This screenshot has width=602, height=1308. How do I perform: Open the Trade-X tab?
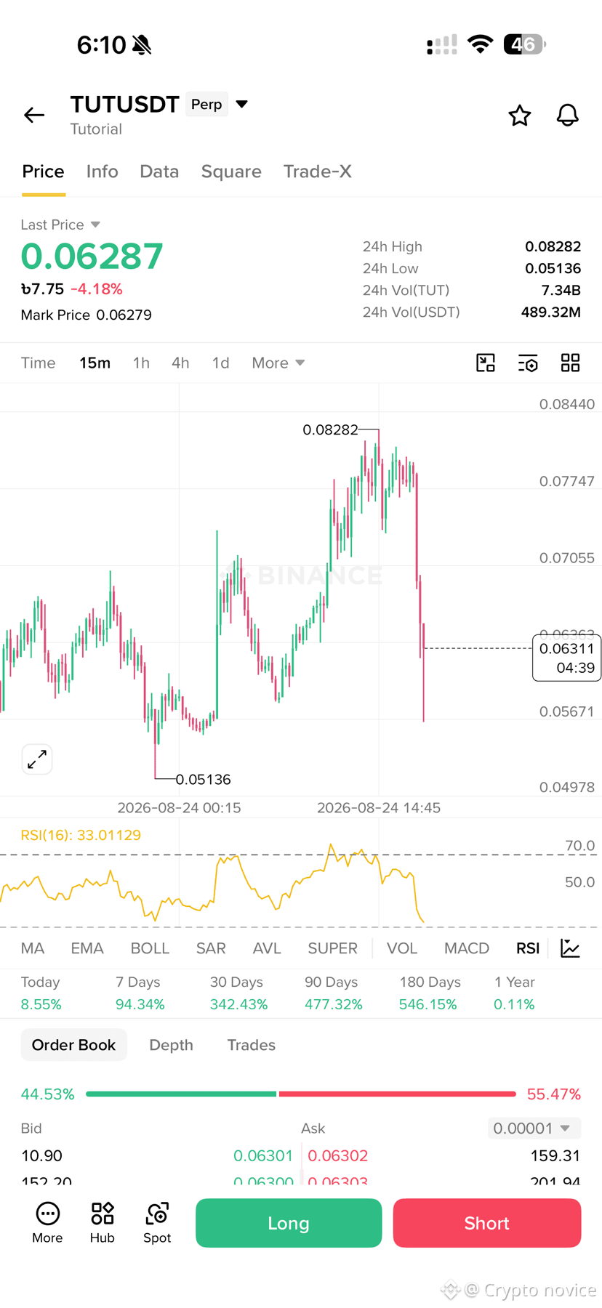(318, 171)
